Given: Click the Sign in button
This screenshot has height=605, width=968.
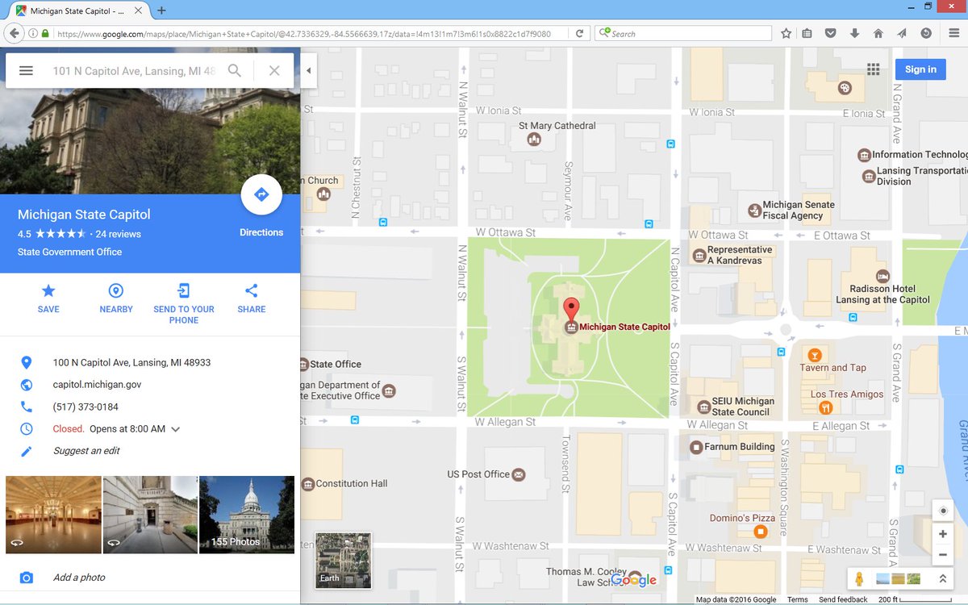Looking at the screenshot, I should pos(920,69).
